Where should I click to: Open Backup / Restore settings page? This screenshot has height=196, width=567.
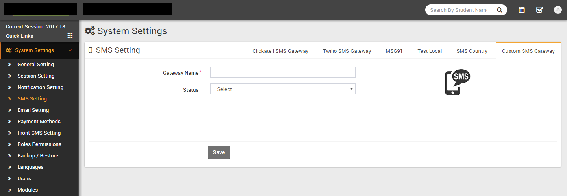click(x=38, y=156)
